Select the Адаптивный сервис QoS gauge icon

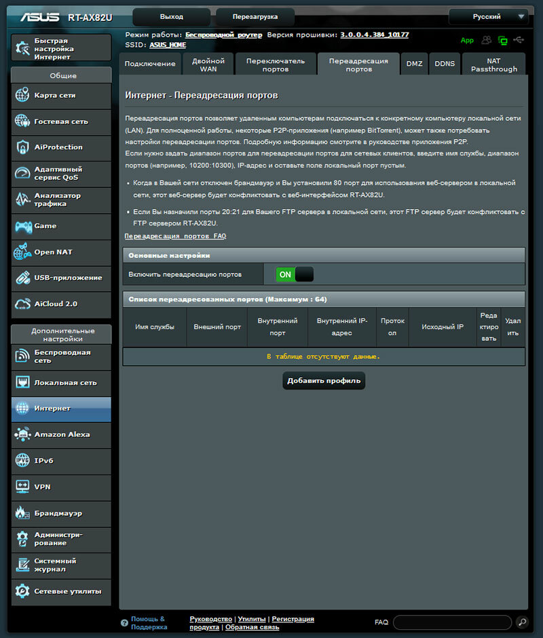click(x=22, y=173)
